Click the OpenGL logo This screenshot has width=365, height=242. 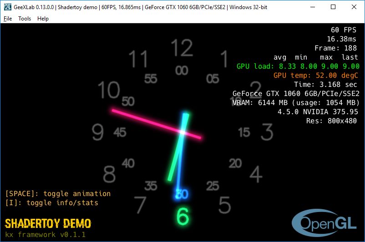(324, 223)
